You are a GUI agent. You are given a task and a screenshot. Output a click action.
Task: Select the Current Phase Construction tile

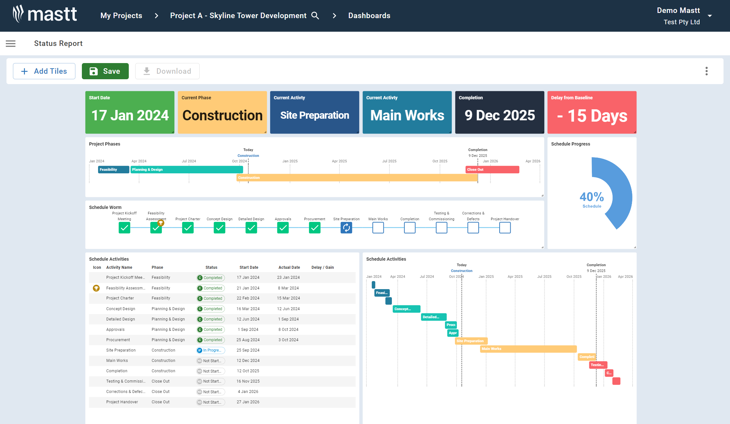[x=222, y=112]
